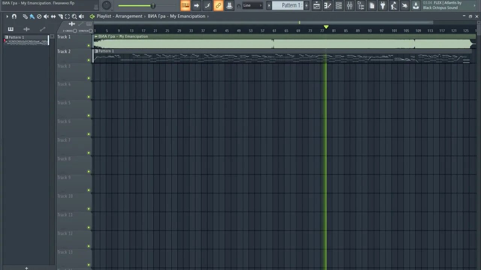
Task: Toggle the main snap magnet icon
Action: pyautogui.click(x=239, y=6)
